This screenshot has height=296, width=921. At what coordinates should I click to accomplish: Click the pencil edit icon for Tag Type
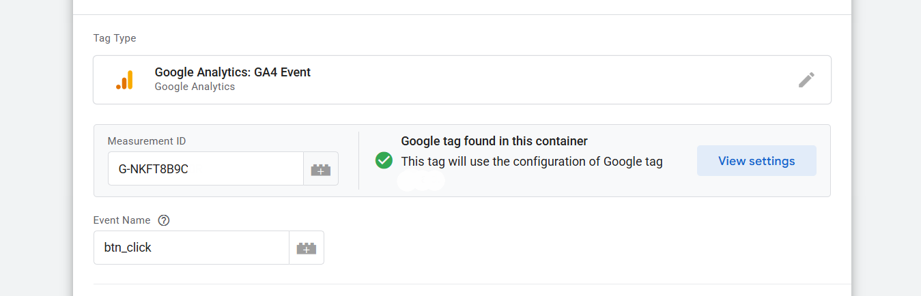(x=806, y=80)
